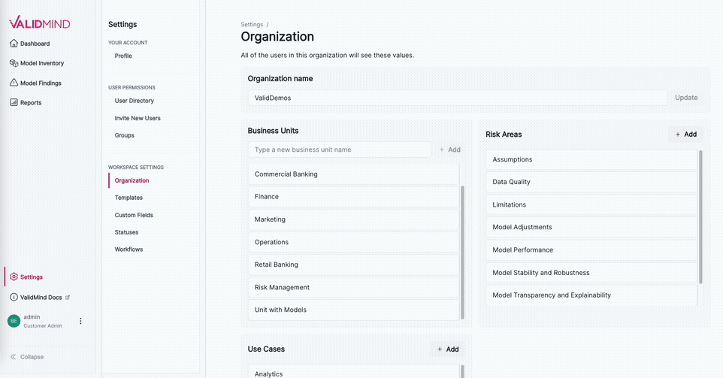
Task: Click the Model Findings warning icon
Action: coord(14,83)
